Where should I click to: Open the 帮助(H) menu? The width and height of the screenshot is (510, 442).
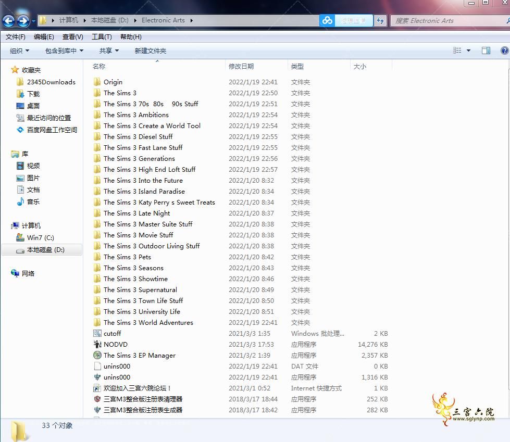tap(131, 37)
